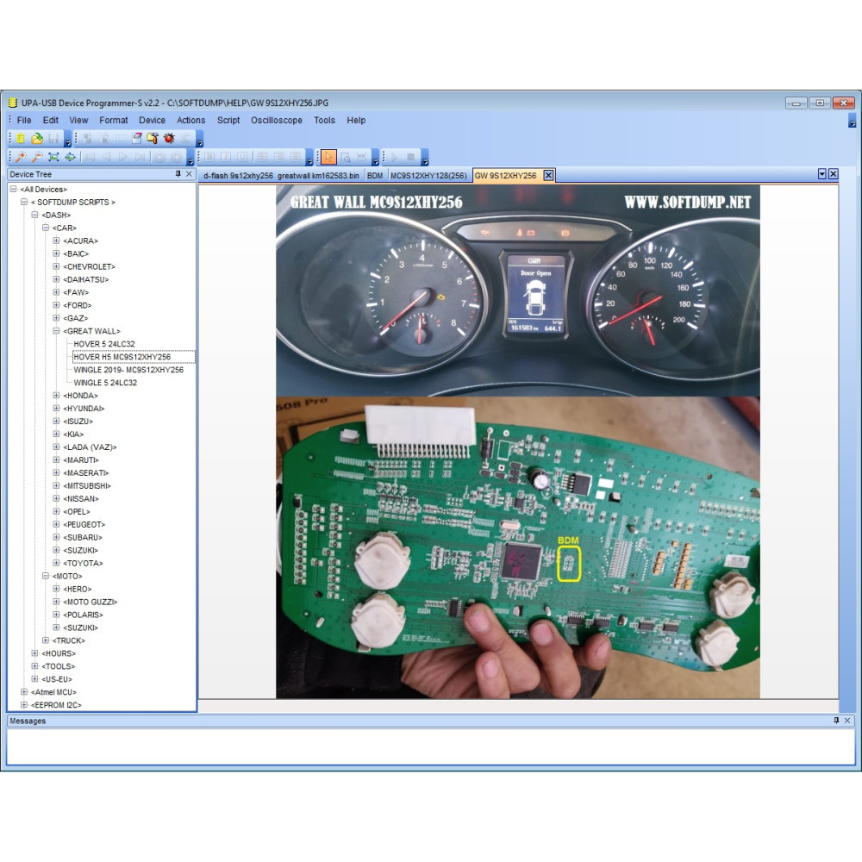862x862 pixels.
Task: Click the save floppy disk icon
Action: click(x=53, y=139)
